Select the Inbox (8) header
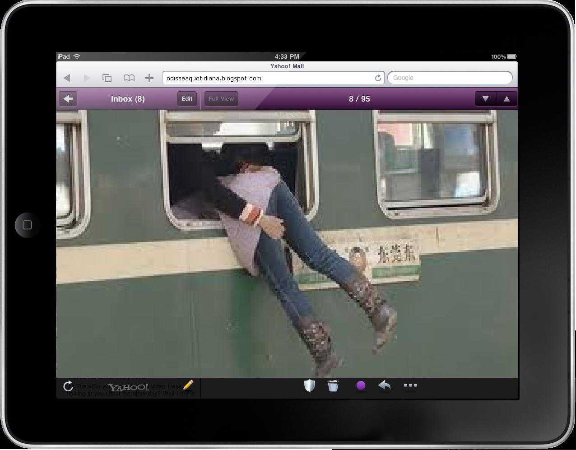Image resolution: width=576 pixels, height=450 pixels. pos(128,98)
